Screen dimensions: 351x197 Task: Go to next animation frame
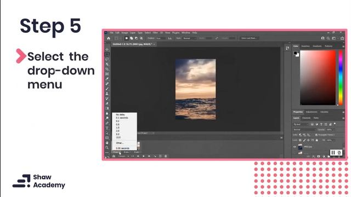click(149, 156)
